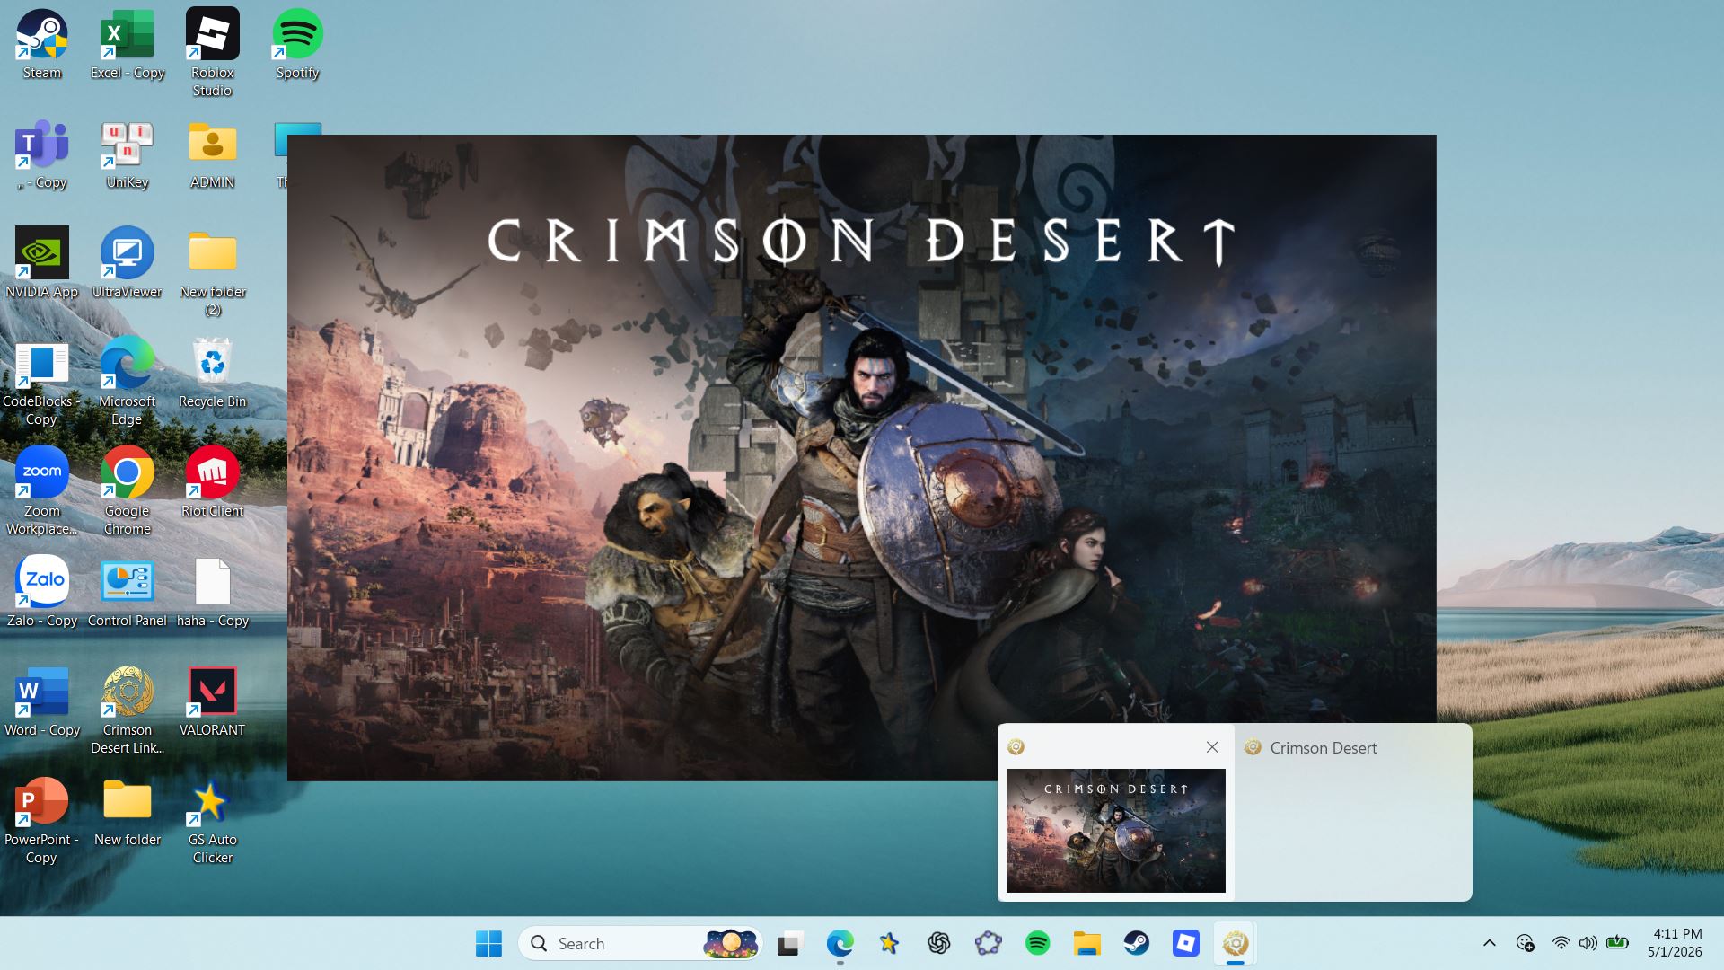Open Riot Client desktop icon
Screen dimensions: 1724x970
point(213,482)
